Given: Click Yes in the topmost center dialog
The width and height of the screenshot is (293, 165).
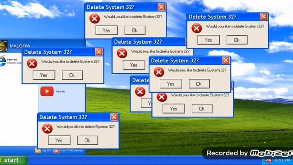Looking at the screenshot, I should (x=107, y=30).
